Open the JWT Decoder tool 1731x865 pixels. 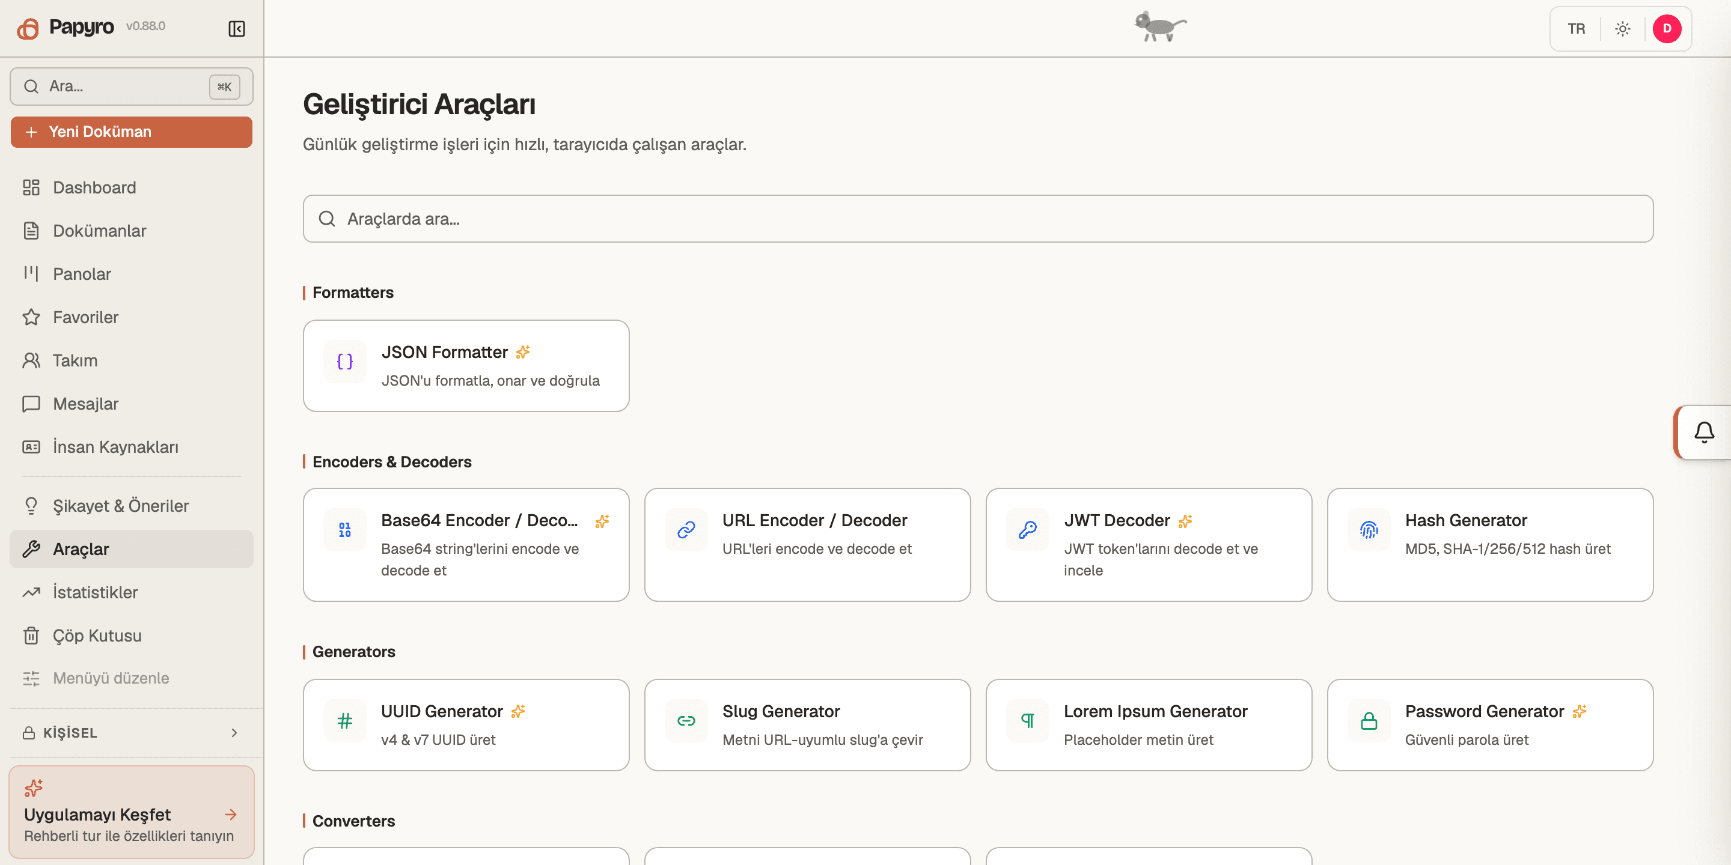pyautogui.click(x=1149, y=545)
